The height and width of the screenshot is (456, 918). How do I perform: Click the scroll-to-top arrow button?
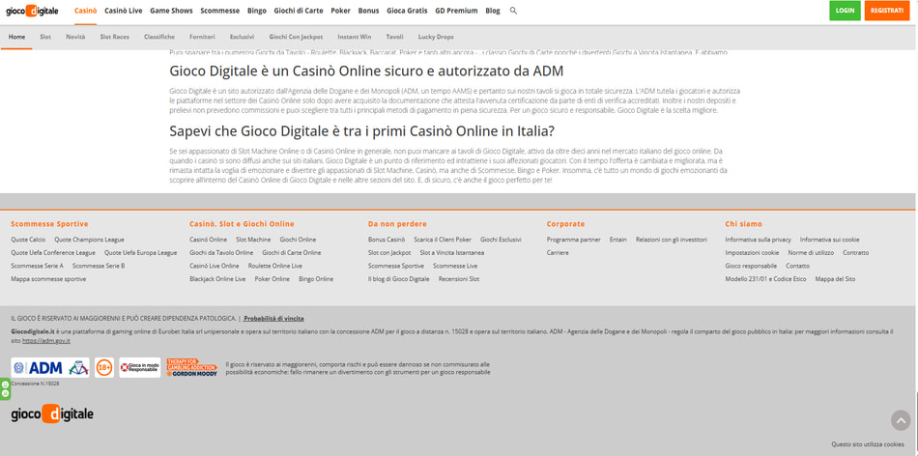pos(901,420)
